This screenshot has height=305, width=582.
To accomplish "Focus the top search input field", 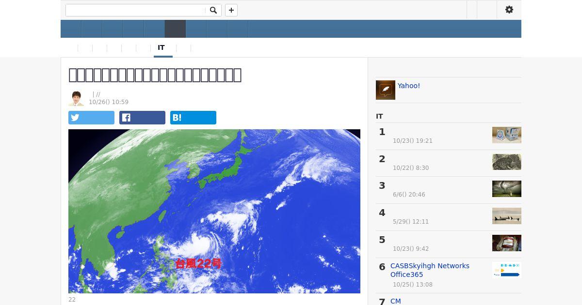I will 136,10.
